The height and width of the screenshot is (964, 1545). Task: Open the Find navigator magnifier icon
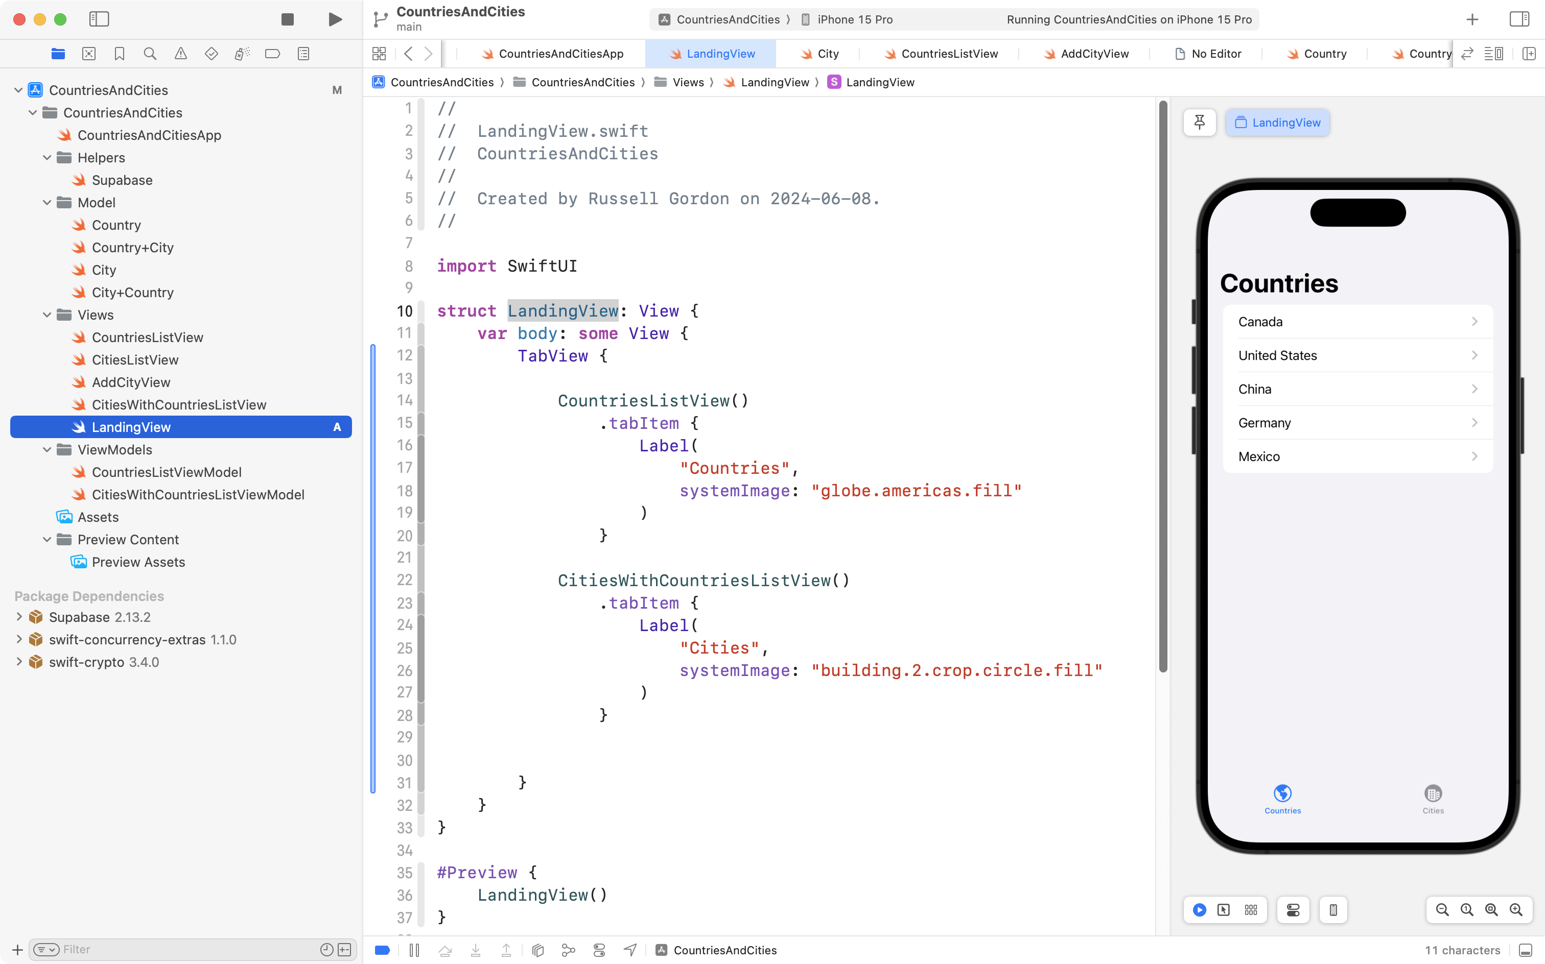coord(150,54)
